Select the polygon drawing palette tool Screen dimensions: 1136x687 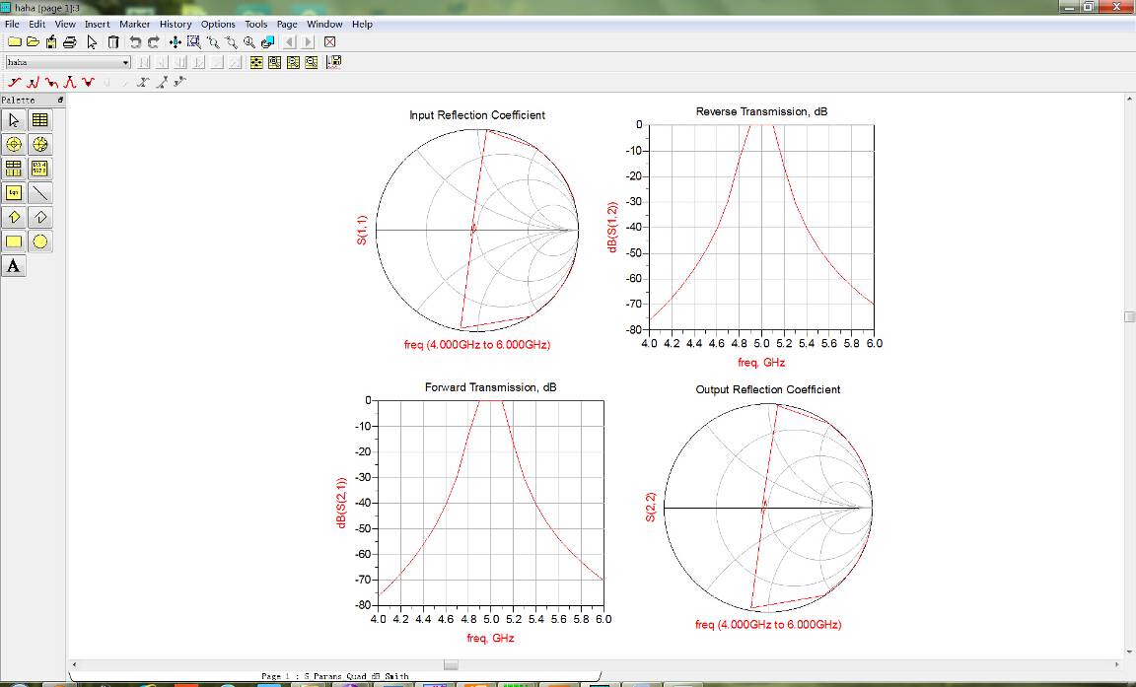tap(13, 217)
